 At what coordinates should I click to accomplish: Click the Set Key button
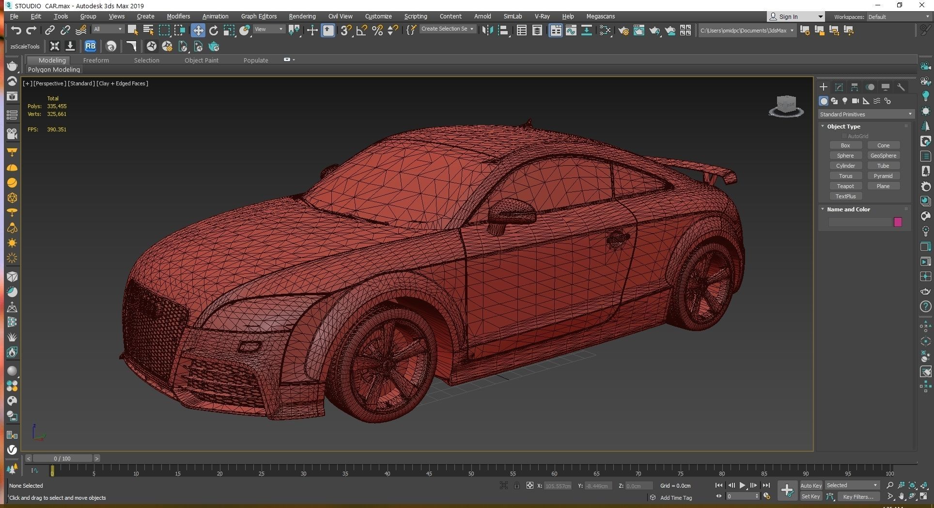tap(810, 497)
